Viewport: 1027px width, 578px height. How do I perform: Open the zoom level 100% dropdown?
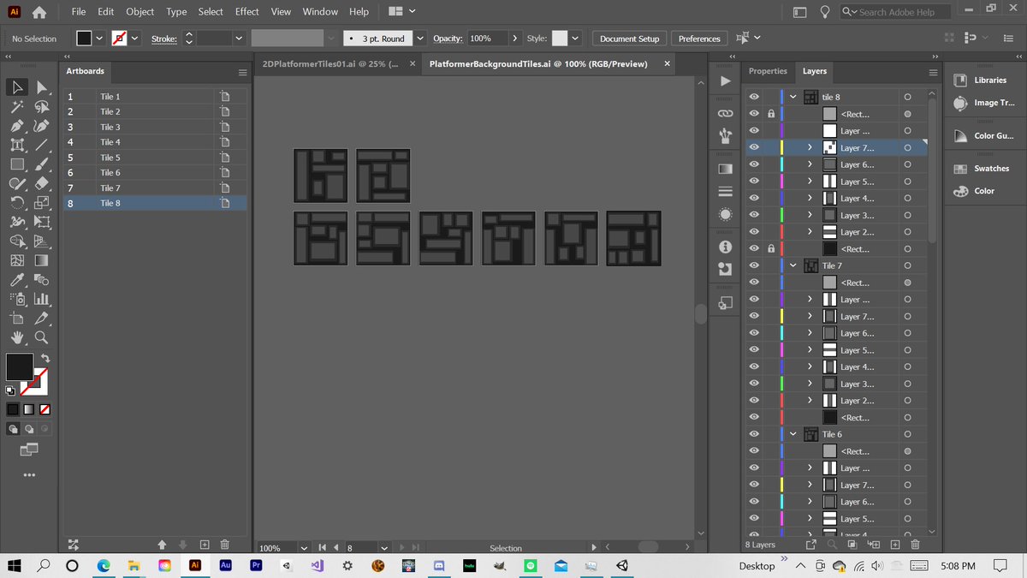304,548
